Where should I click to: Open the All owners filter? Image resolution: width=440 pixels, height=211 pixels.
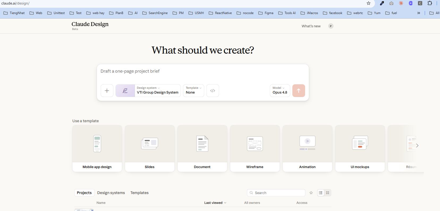tap(252, 203)
